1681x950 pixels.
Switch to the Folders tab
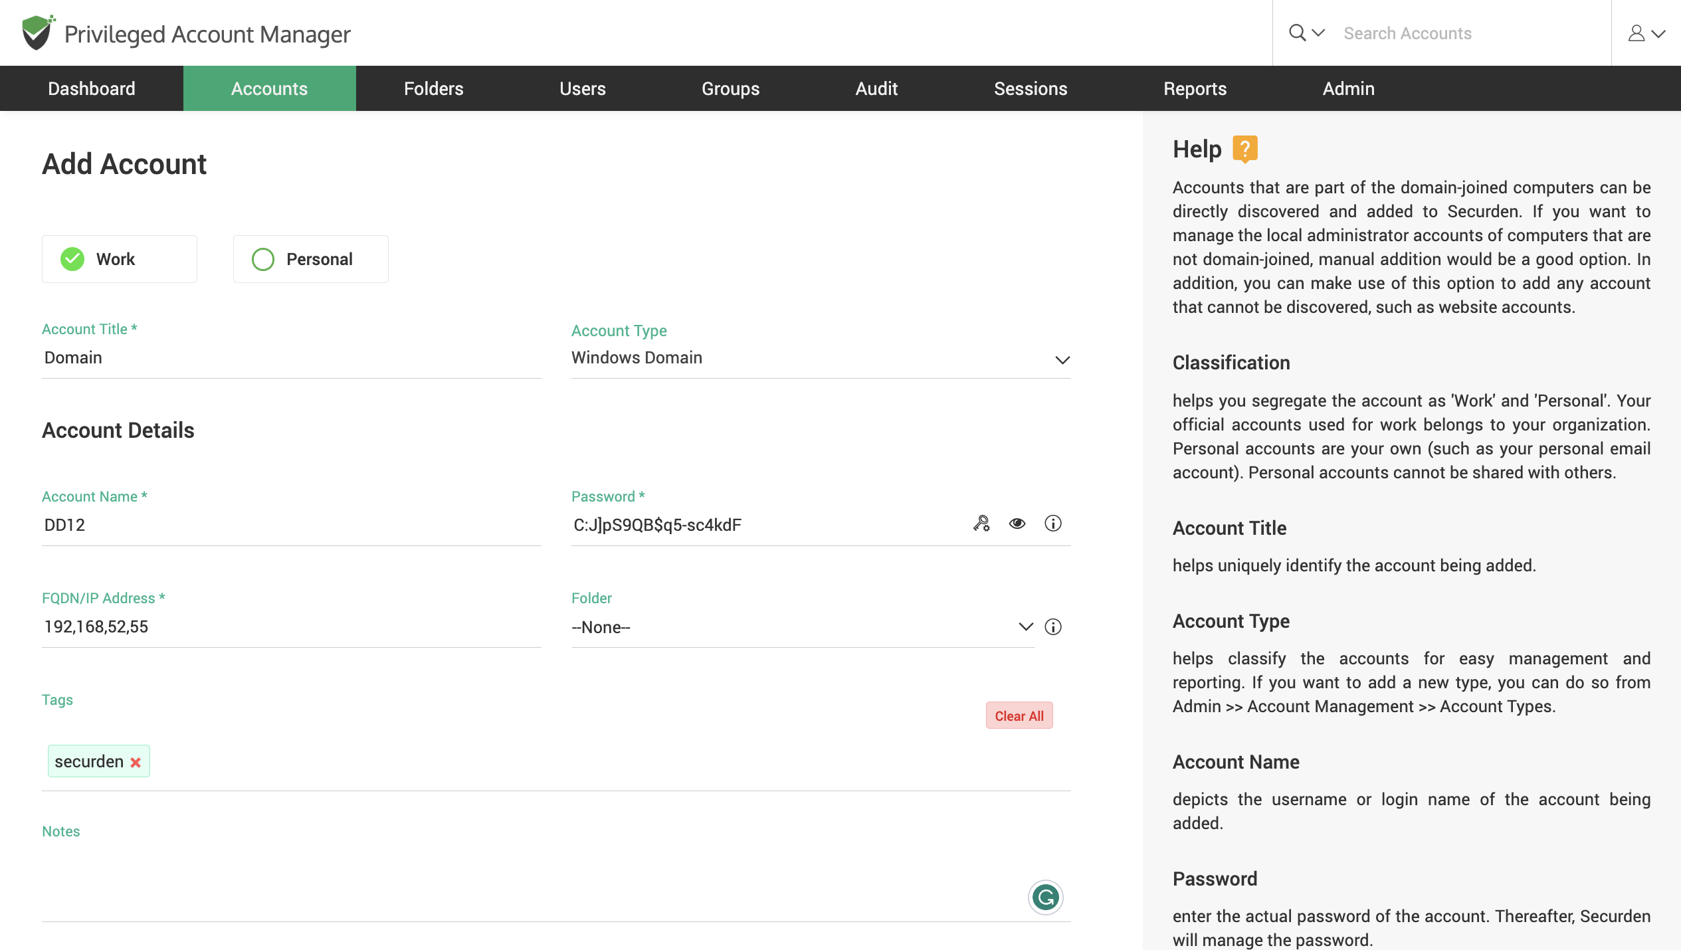[434, 88]
